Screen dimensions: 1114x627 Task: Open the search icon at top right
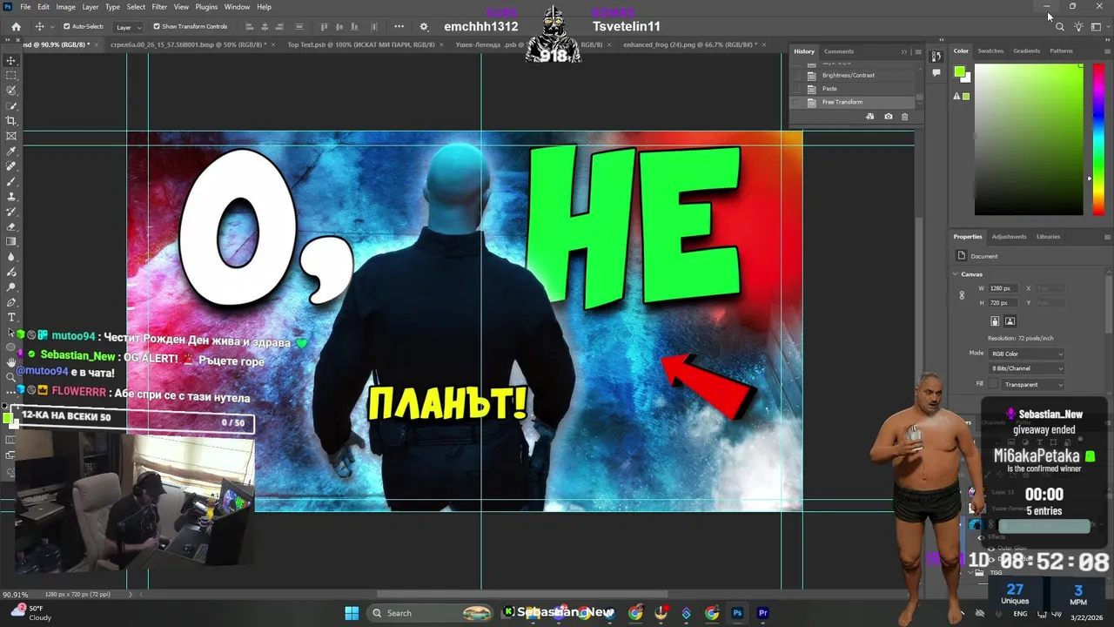coord(1059,27)
